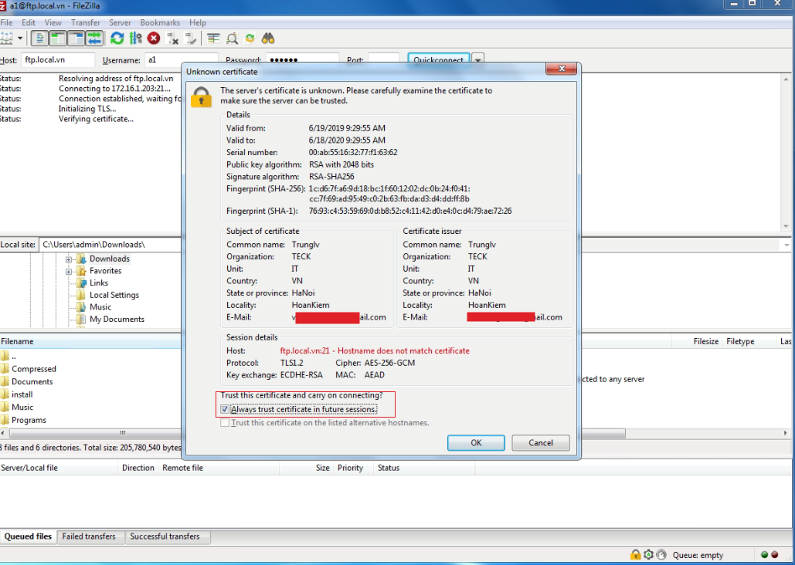The image size is (795, 565).
Task: Open the remote site path dropdown arrow
Action: [788, 245]
